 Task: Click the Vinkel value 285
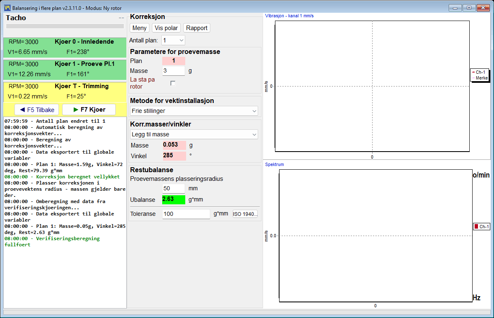click(x=174, y=156)
